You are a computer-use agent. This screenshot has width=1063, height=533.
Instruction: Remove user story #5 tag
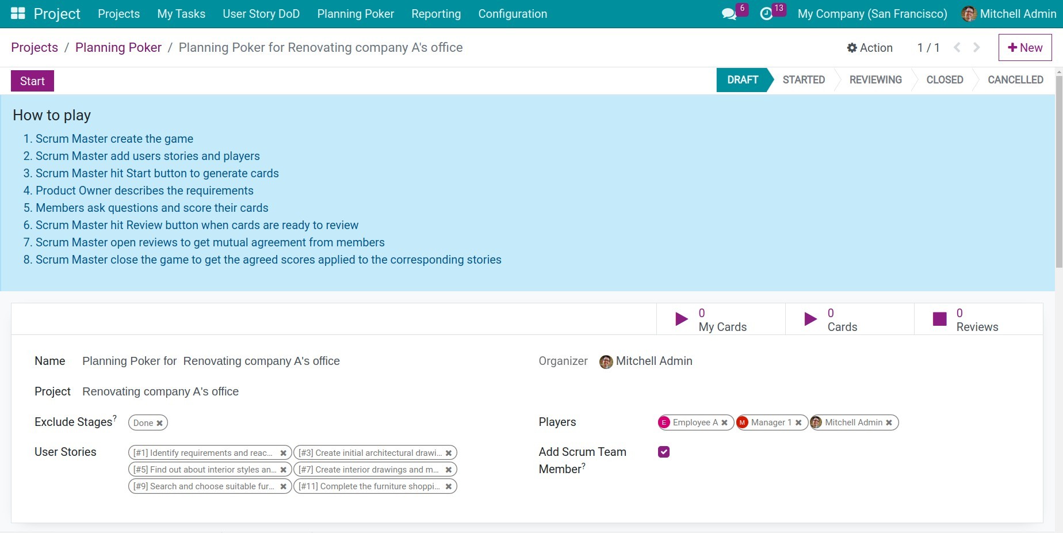[283, 470]
